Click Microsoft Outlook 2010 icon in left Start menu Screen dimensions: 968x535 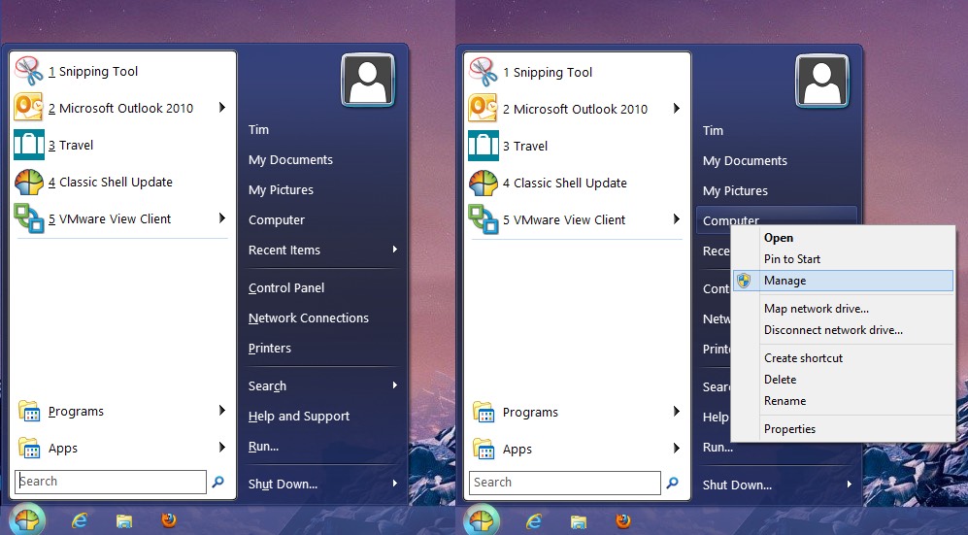point(29,108)
